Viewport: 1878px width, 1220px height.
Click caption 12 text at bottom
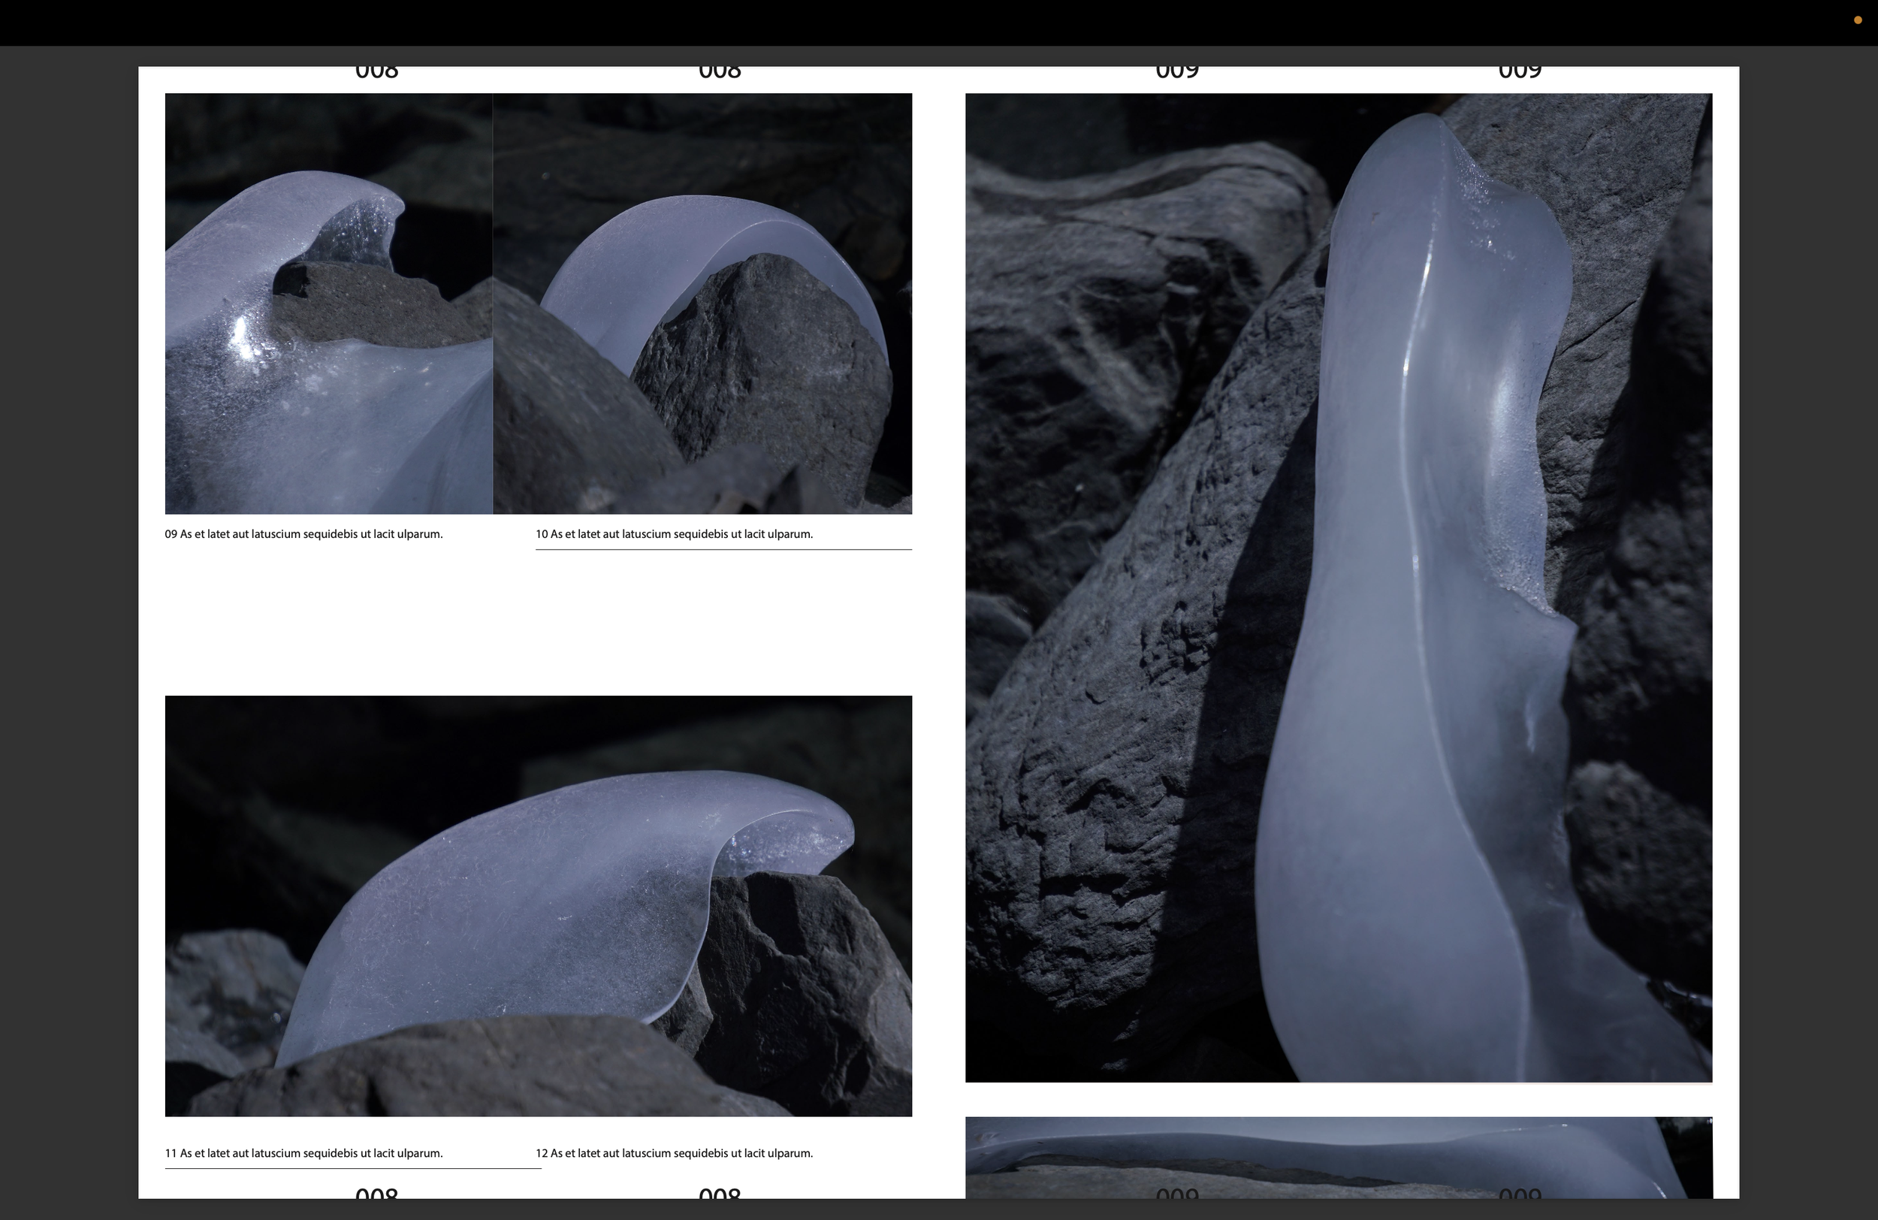(x=674, y=1153)
